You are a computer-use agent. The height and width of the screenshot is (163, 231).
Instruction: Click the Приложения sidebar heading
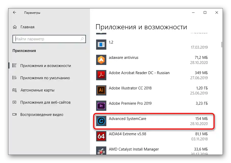click(x=24, y=51)
